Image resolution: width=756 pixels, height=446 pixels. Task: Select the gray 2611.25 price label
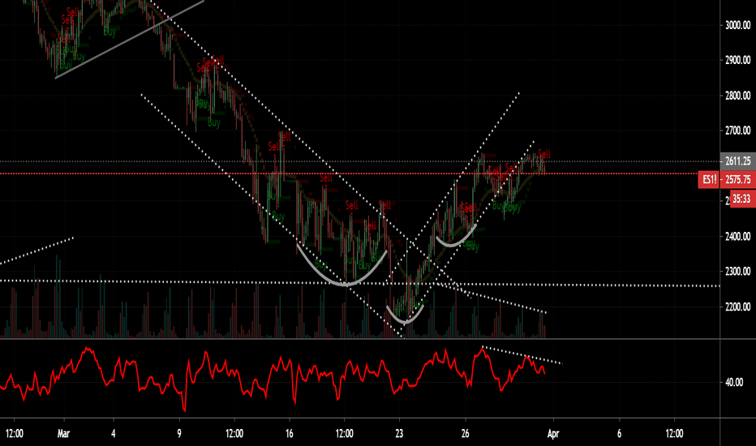click(x=737, y=161)
